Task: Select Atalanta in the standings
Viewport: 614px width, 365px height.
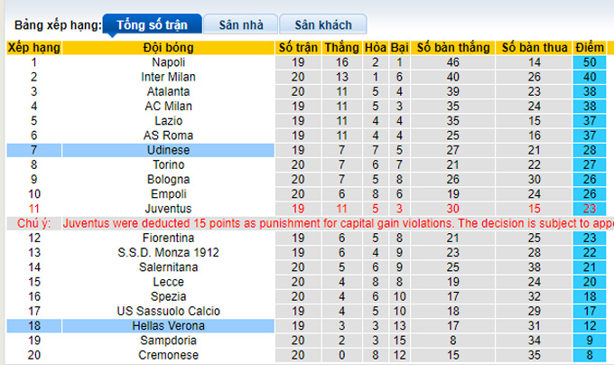Action: pyautogui.click(x=169, y=91)
